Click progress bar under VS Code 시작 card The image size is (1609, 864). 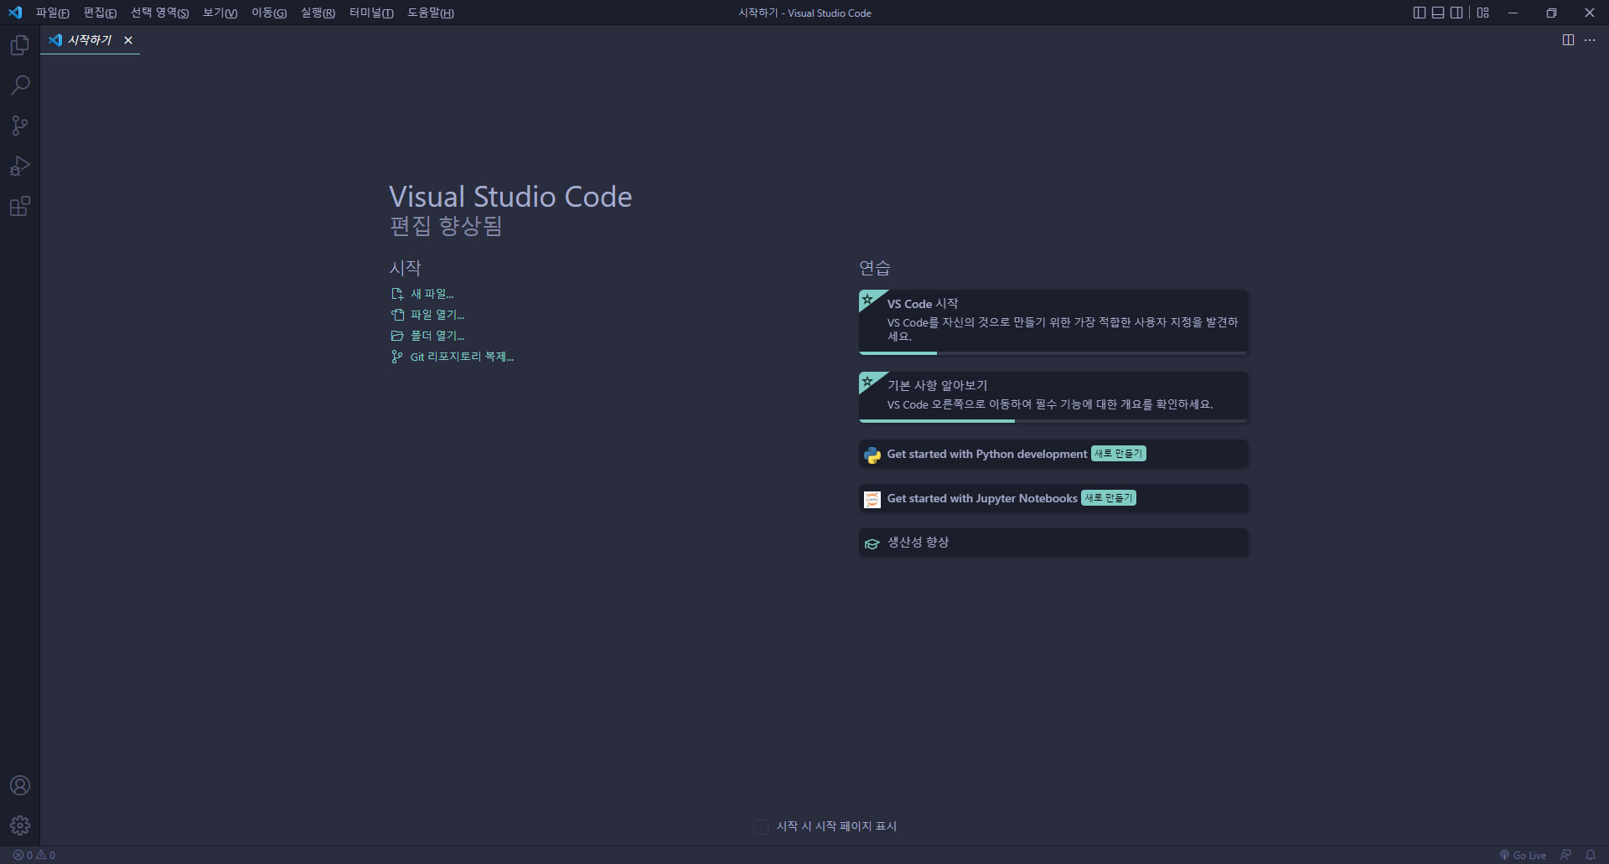coord(1053,353)
